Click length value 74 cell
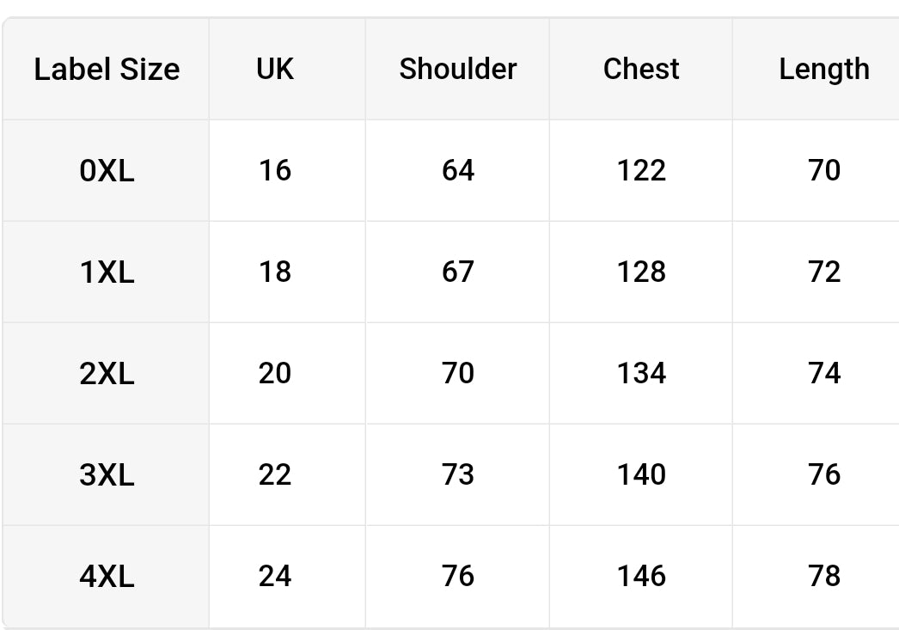899x642 pixels. 823,374
